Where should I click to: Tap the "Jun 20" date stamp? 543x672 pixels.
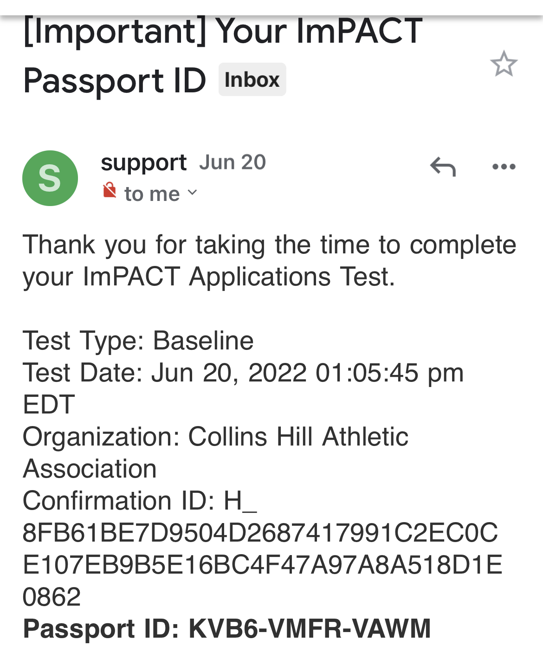[x=233, y=162]
